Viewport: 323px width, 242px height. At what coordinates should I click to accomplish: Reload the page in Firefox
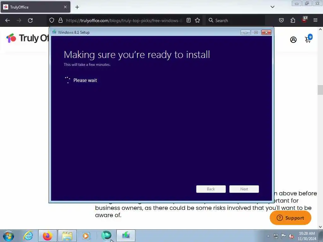pos(30,20)
